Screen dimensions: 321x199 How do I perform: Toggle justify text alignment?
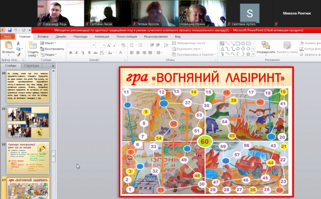pos(150,53)
